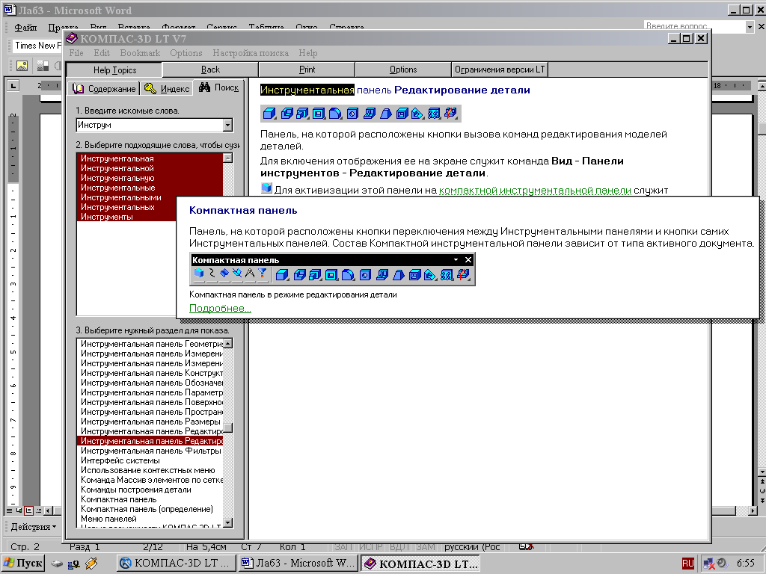Click Print button in help
The image size is (766, 574).
point(307,70)
